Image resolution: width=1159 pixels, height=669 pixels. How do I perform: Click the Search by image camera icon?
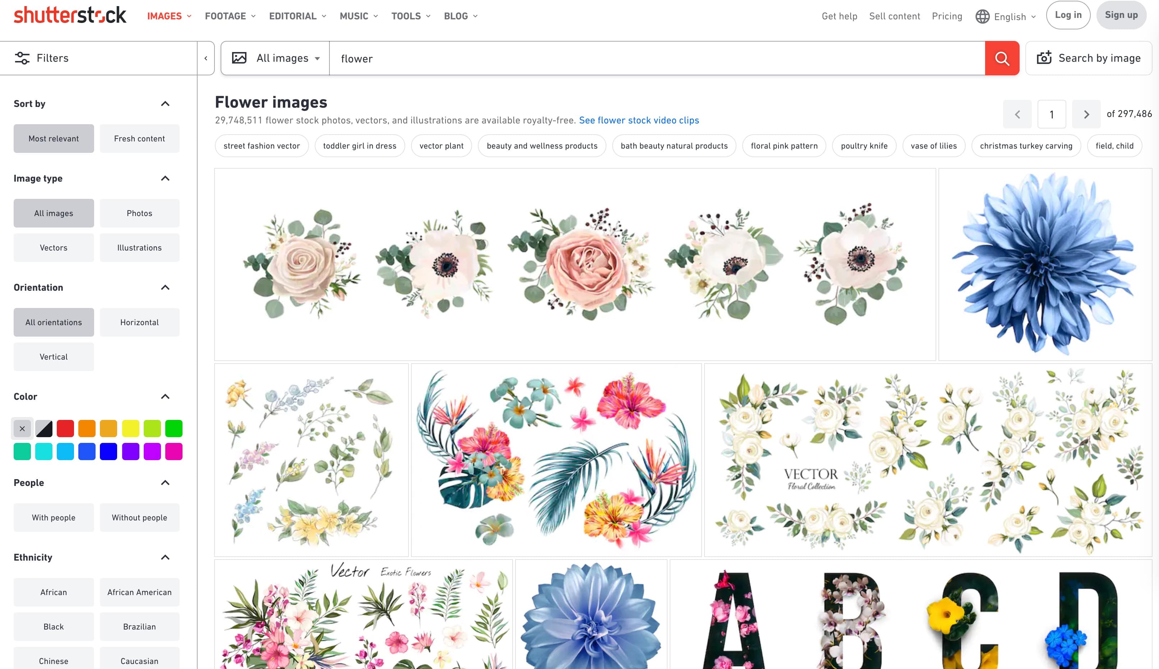click(1044, 58)
